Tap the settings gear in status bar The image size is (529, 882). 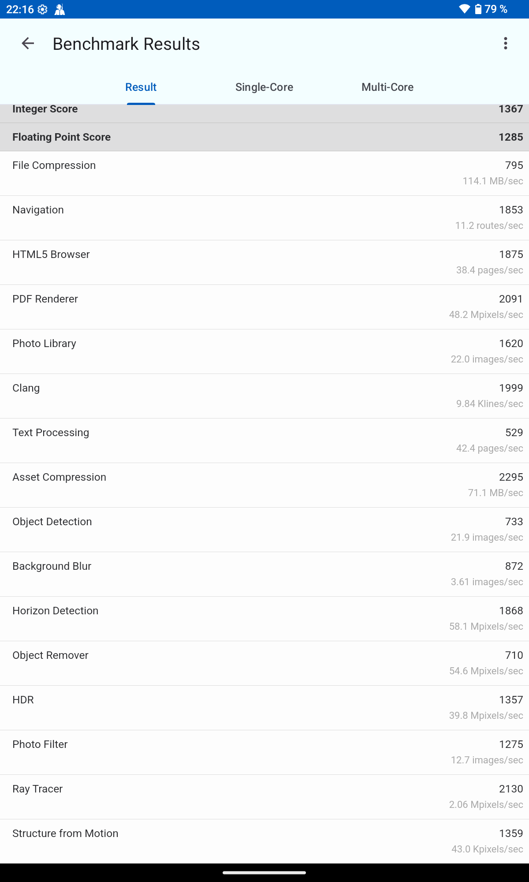coord(43,9)
